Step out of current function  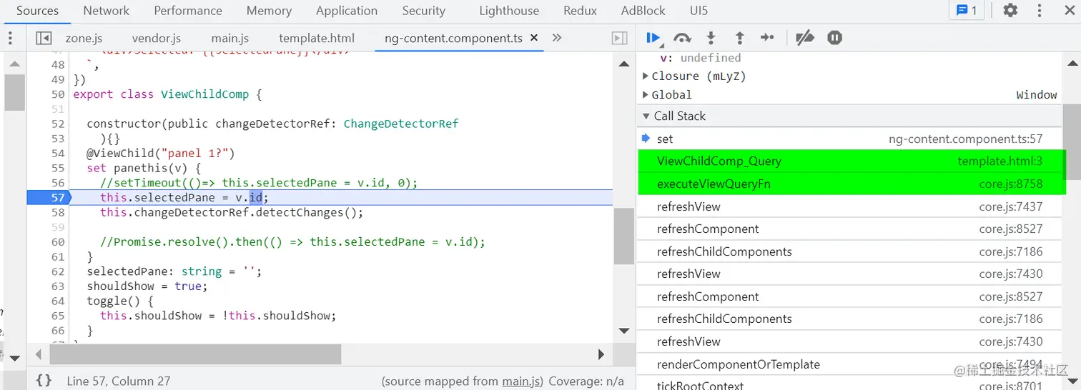pyautogui.click(x=739, y=38)
